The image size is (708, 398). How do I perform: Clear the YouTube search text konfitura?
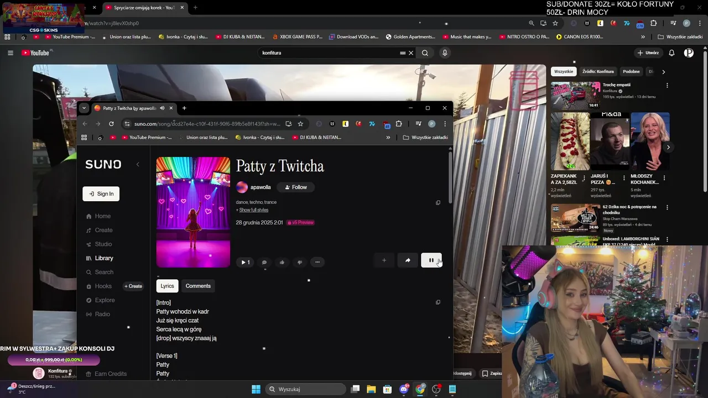[x=410, y=53]
